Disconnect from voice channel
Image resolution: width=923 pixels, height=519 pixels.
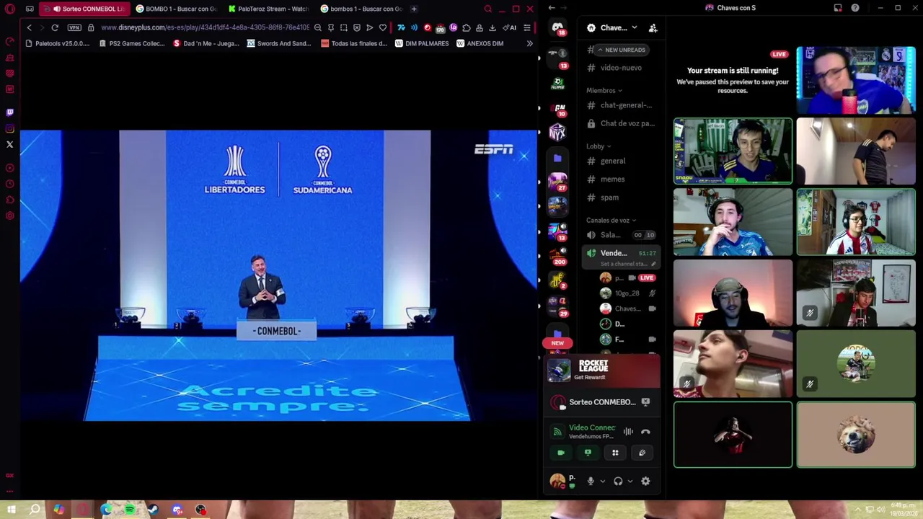[x=645, y=432]
